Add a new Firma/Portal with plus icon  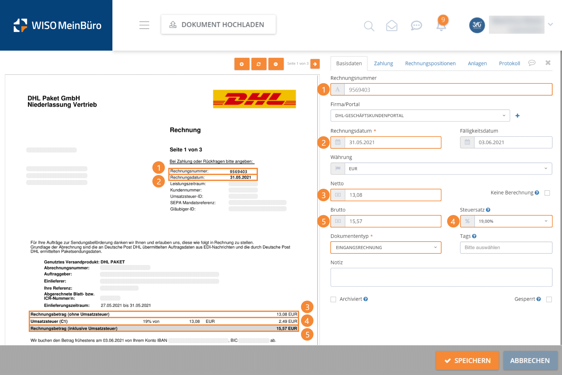pos(517,116)
